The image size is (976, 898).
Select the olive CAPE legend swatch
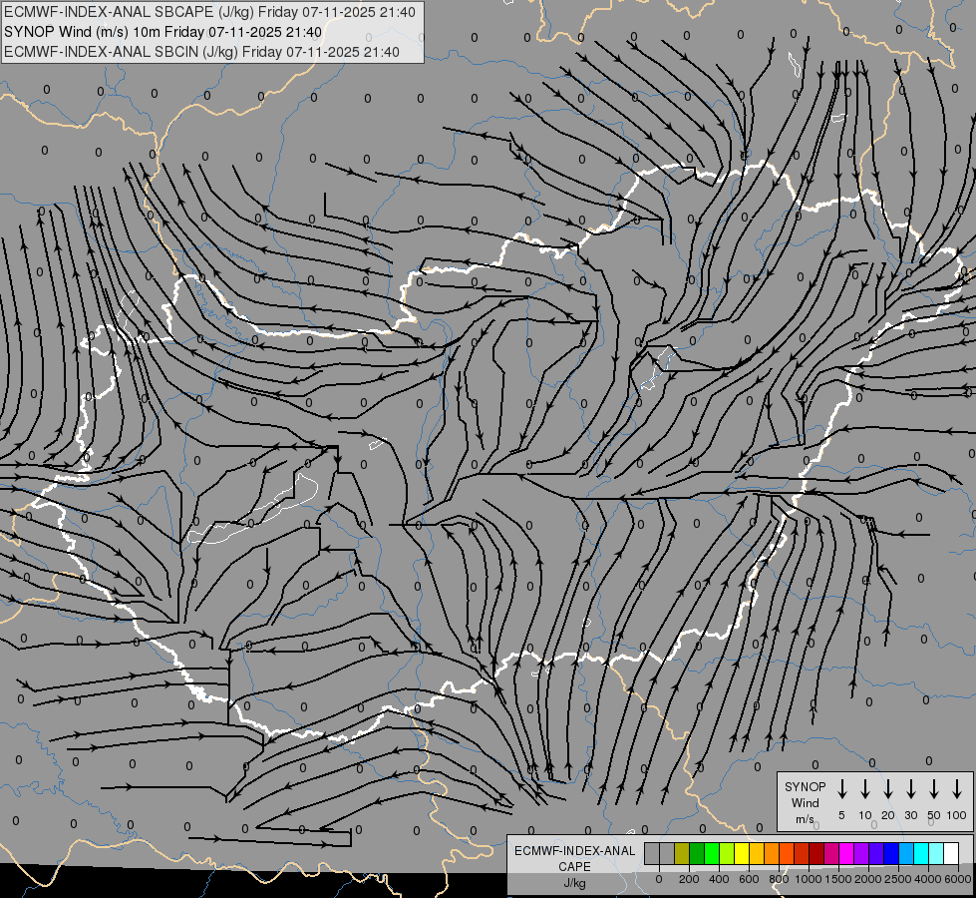(x=682, y=853)
